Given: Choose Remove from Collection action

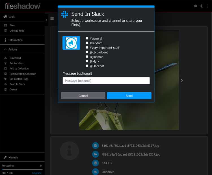Looking at the screenshot, I should click(23, 74).
